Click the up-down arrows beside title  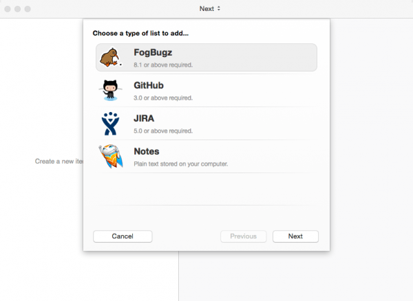pyautogui.click(x=219, y=9)
